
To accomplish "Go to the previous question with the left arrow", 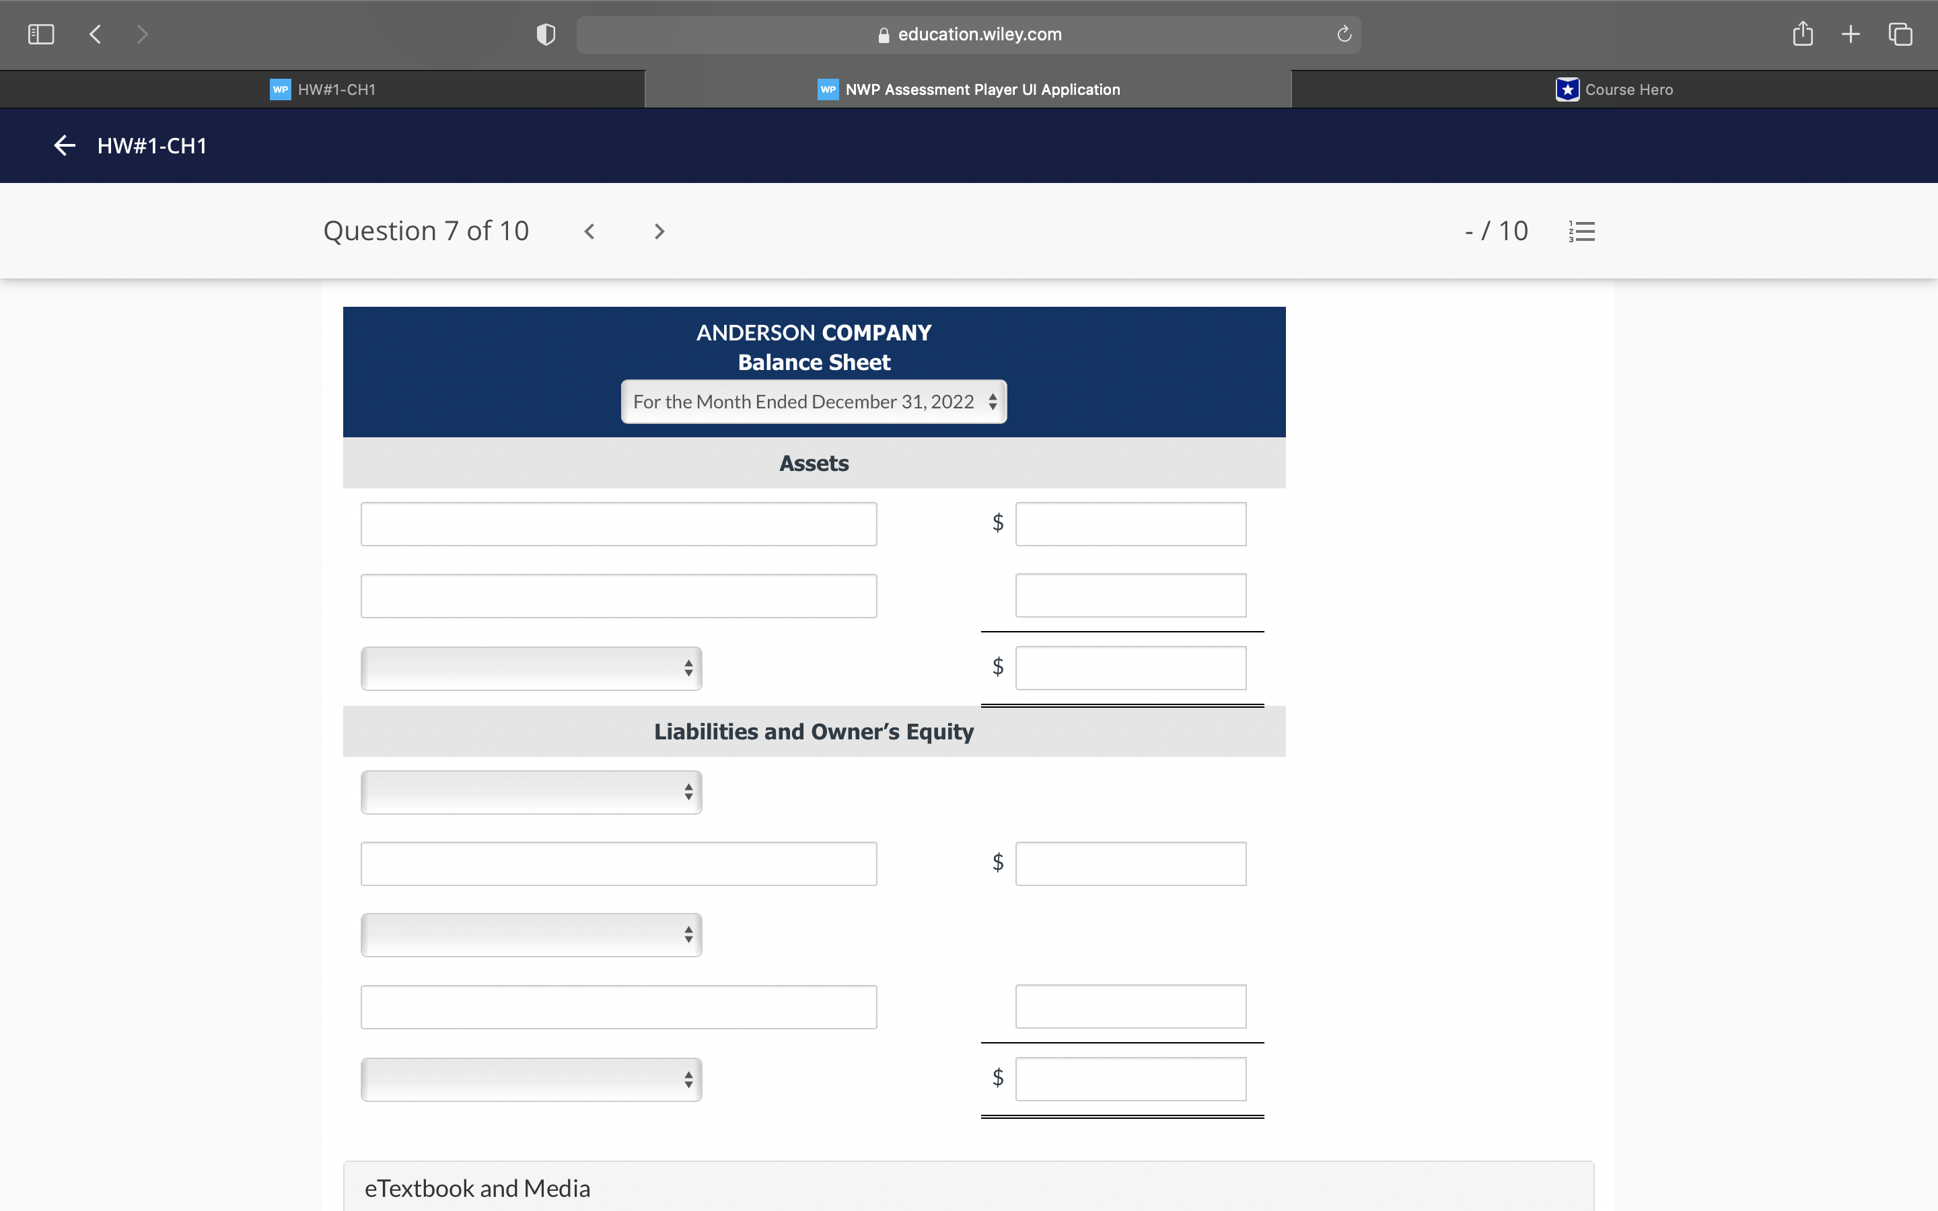I will (x=590, y=231).
